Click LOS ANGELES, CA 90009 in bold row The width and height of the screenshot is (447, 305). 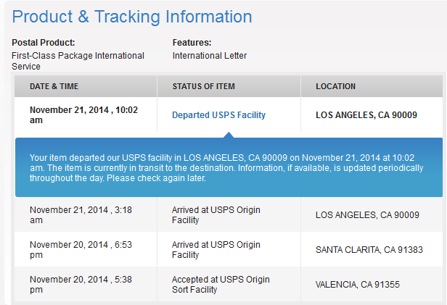[x=366, y=115]
